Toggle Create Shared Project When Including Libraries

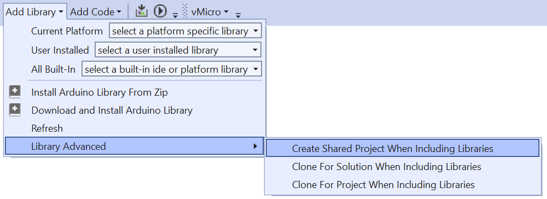403,149
